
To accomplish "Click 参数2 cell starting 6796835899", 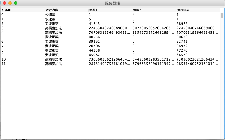I will point(153,64).
